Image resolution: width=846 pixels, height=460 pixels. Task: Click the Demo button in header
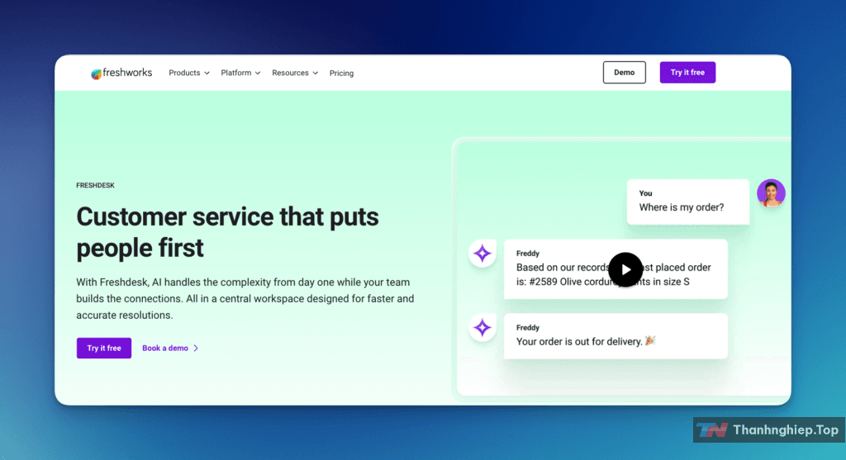click(x=624, y=73)
